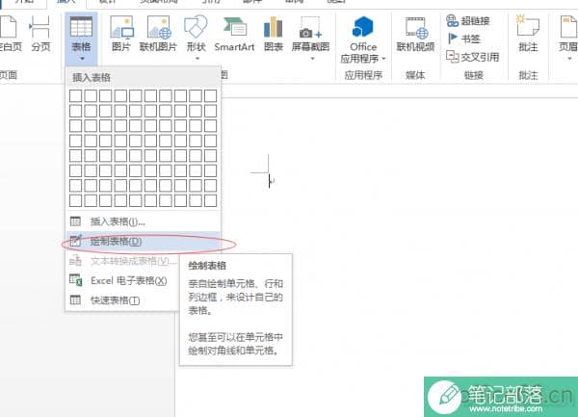Viewport: 578px width, 417px height.
Task: Click the 表格 (Table) ribbon button
Action: coord(81,38)
